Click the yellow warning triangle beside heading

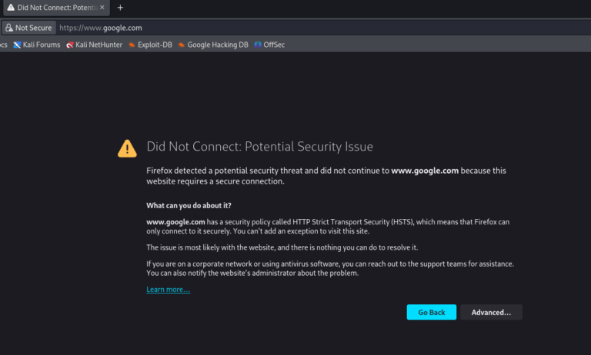click(x=127, y=148)
